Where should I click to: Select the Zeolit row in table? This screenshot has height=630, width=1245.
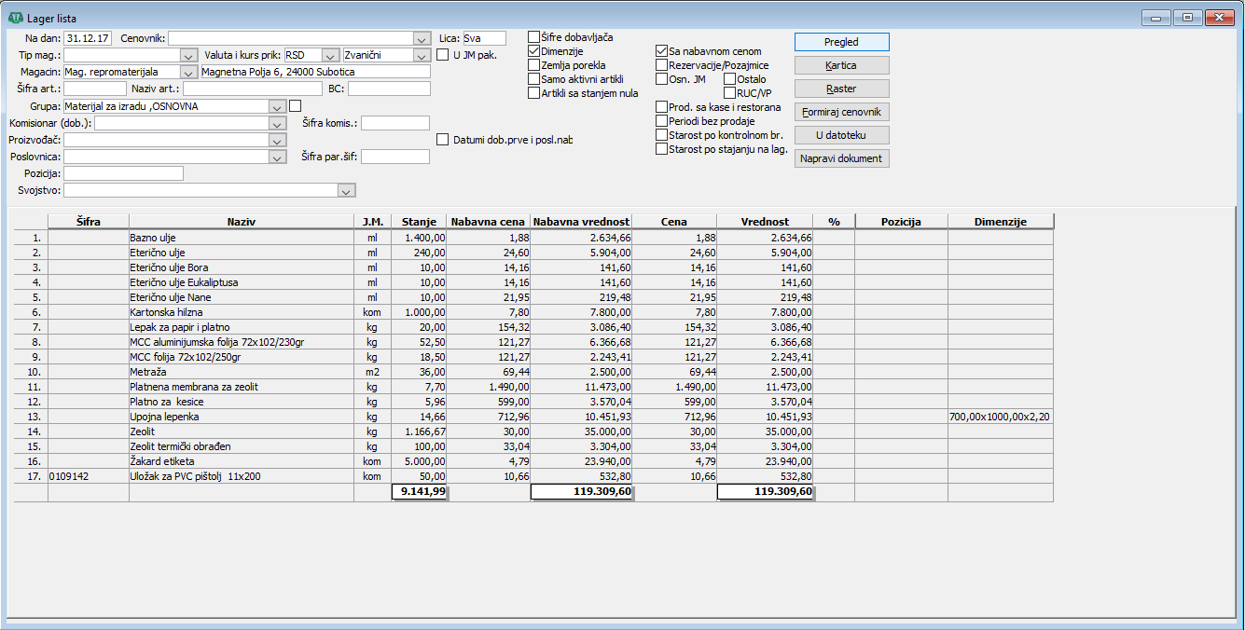coord(241,431)
